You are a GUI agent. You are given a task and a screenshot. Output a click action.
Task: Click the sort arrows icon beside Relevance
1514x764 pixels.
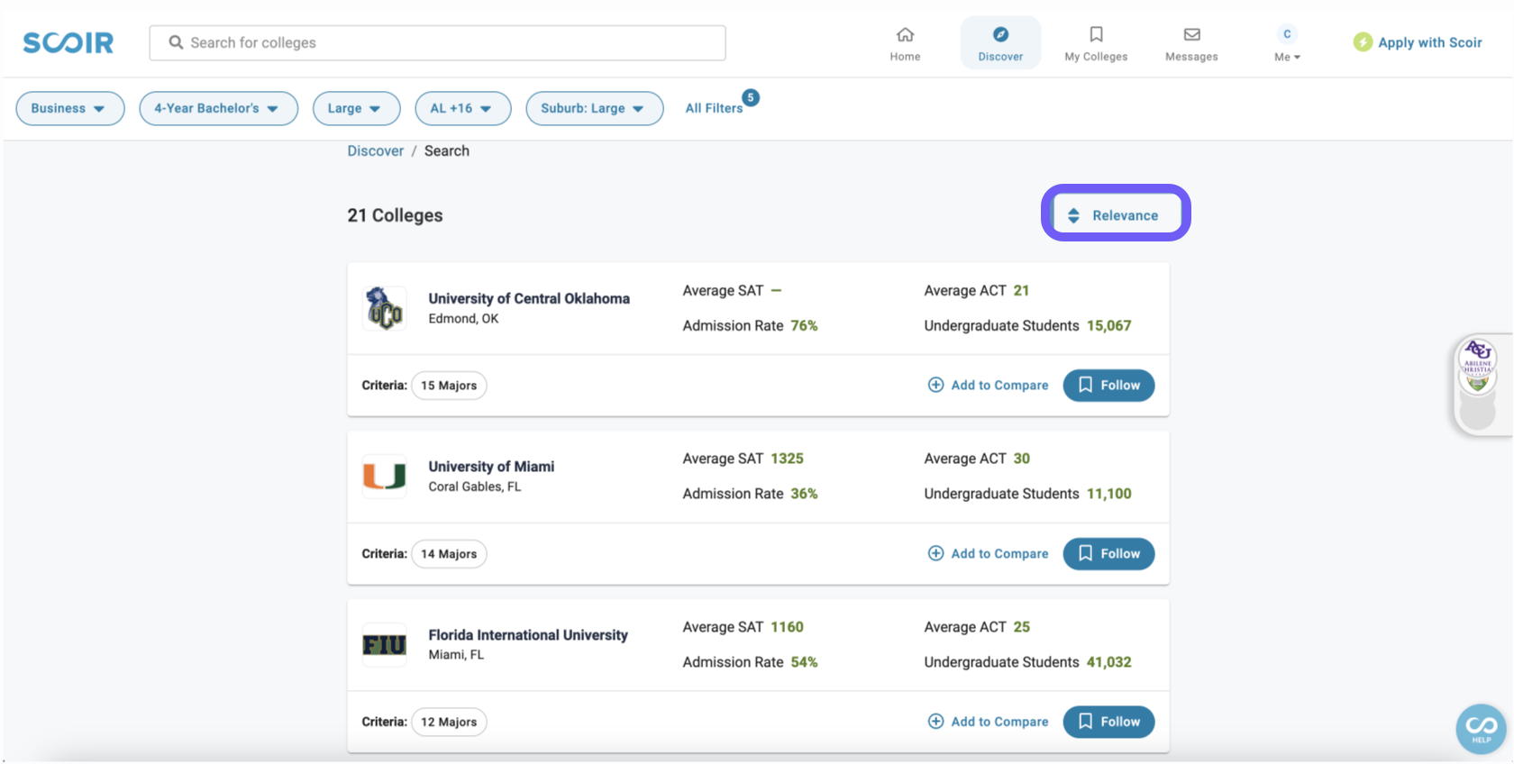point(1073,215)
